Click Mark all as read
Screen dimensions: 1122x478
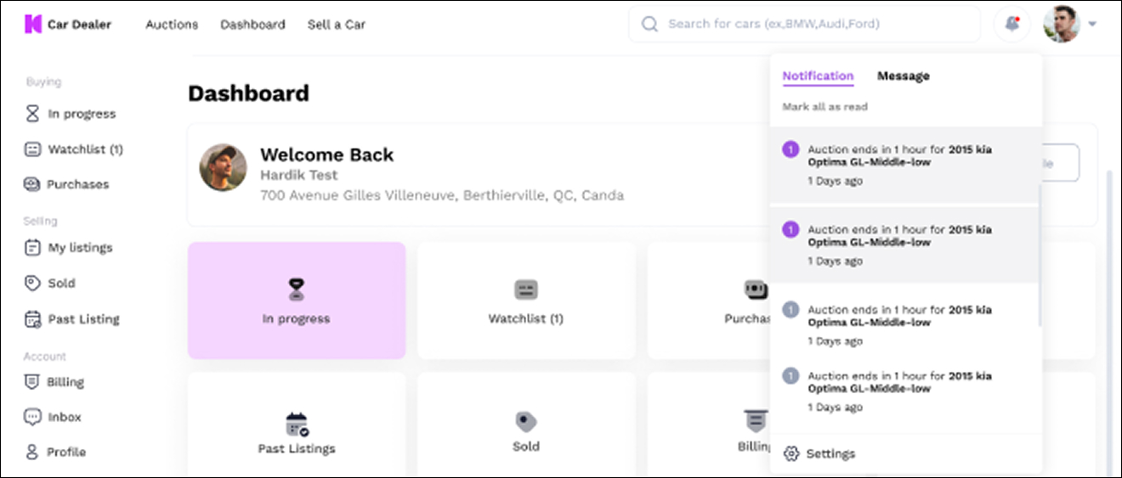pyautogui.click(x=824, y=107)
